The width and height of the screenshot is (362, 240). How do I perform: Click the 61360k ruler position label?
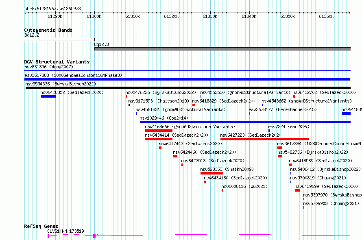(x=326, y=16)
